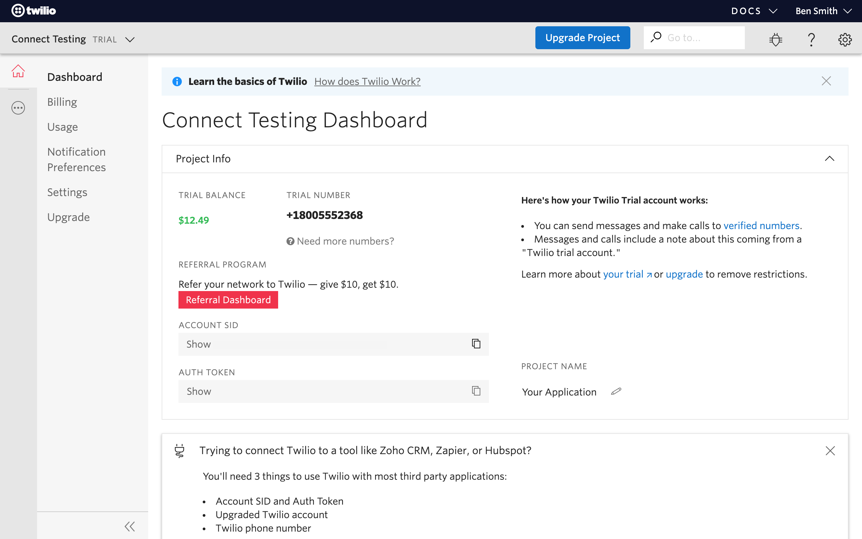Image resolution: width=862 pixels, height=539 pixels.
Task: Click the Your Application project name
Action: pyautogui.click(x=559, y=392)
